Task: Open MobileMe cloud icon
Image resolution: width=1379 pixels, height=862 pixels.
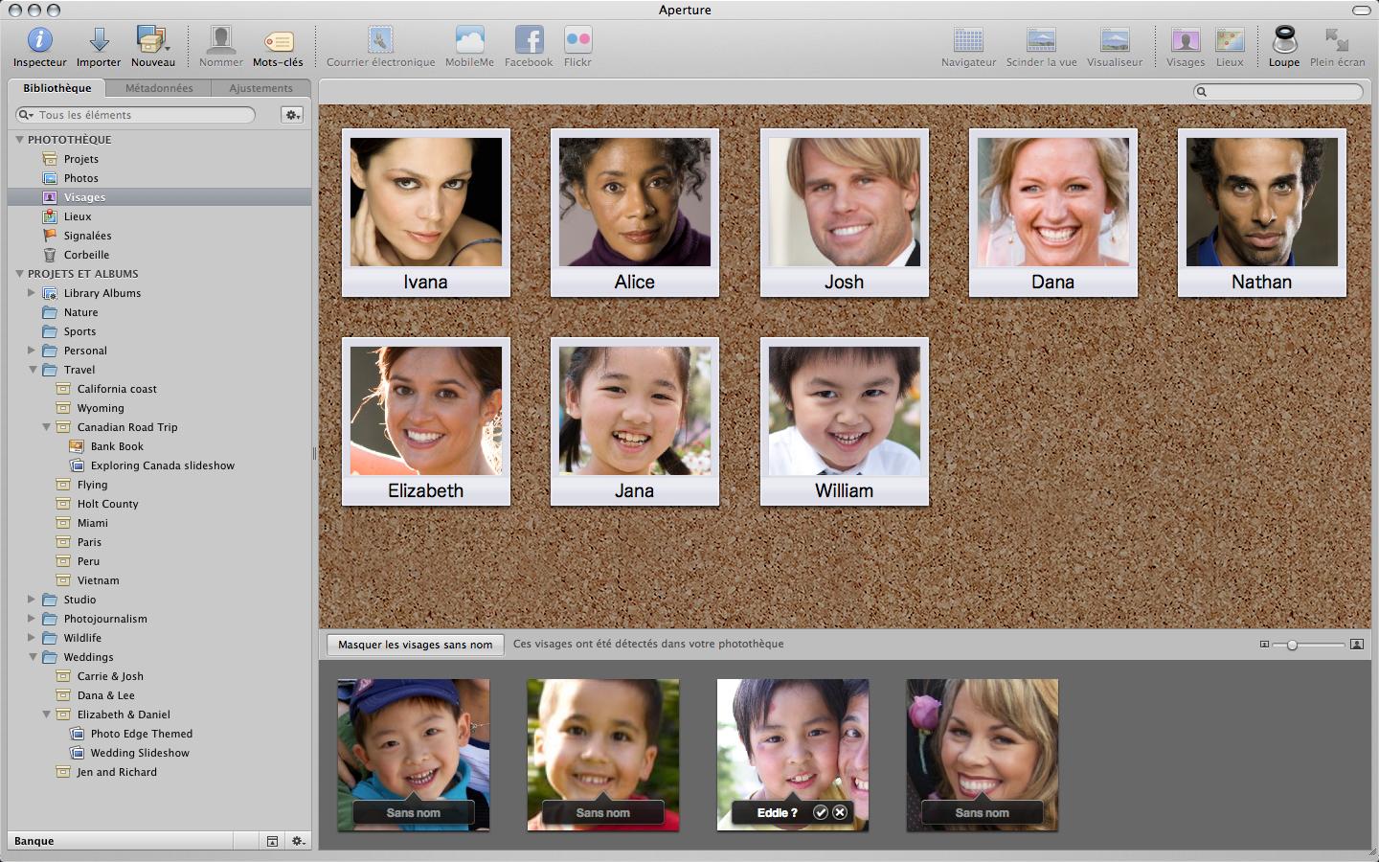Action: [469, 40]
